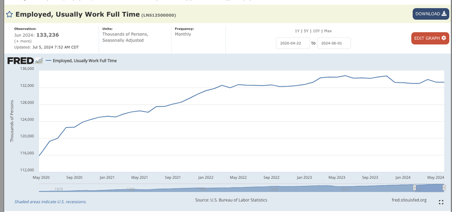452x212 pixels.
Task: Click the end date field 2024-06-01
Action: [x=333, y=44]
